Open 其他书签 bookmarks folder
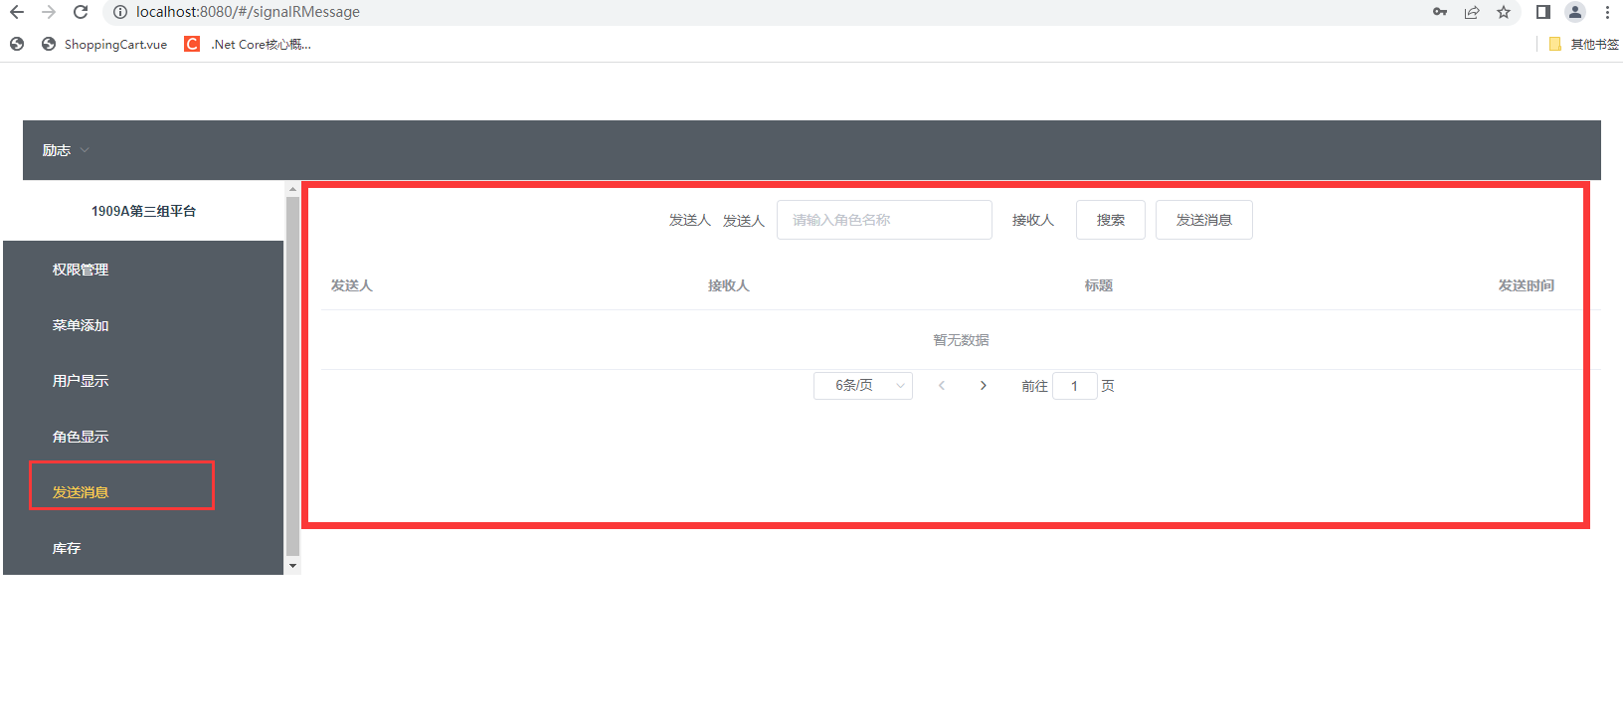The height and width of the screenshot is (728, 1623). pos(1584,44)
